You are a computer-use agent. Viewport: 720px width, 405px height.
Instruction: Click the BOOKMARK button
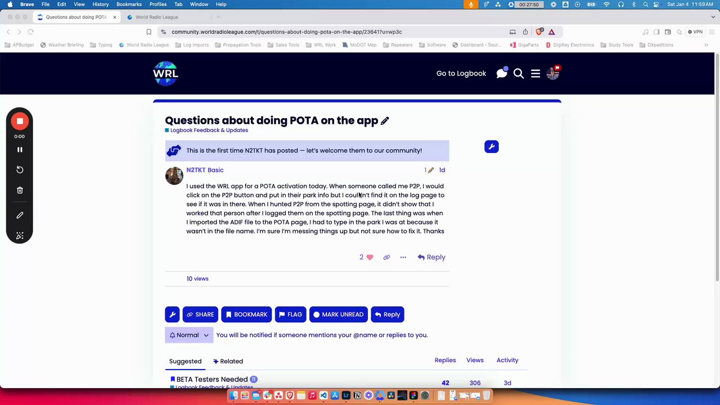coord(246,314)
